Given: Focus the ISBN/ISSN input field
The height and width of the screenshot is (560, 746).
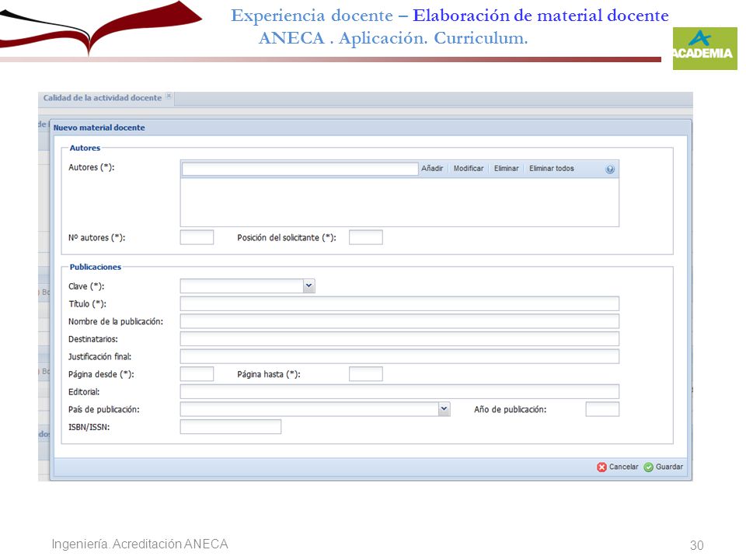Looking at the screenshot, I should point(231,427).
